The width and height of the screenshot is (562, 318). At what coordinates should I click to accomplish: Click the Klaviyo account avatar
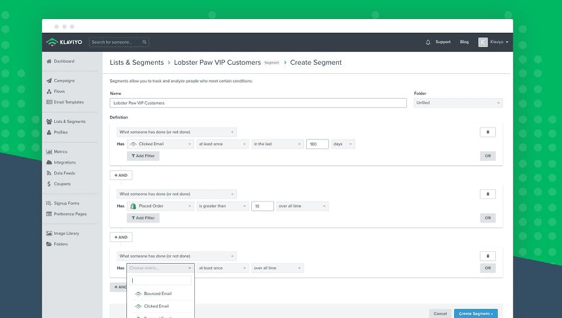click(x=483, y=42)
